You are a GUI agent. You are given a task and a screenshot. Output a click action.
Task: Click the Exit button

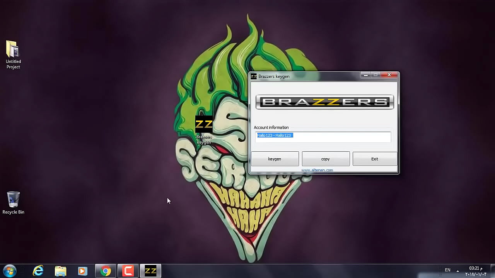pyautogui.click(x=374, y=159)
